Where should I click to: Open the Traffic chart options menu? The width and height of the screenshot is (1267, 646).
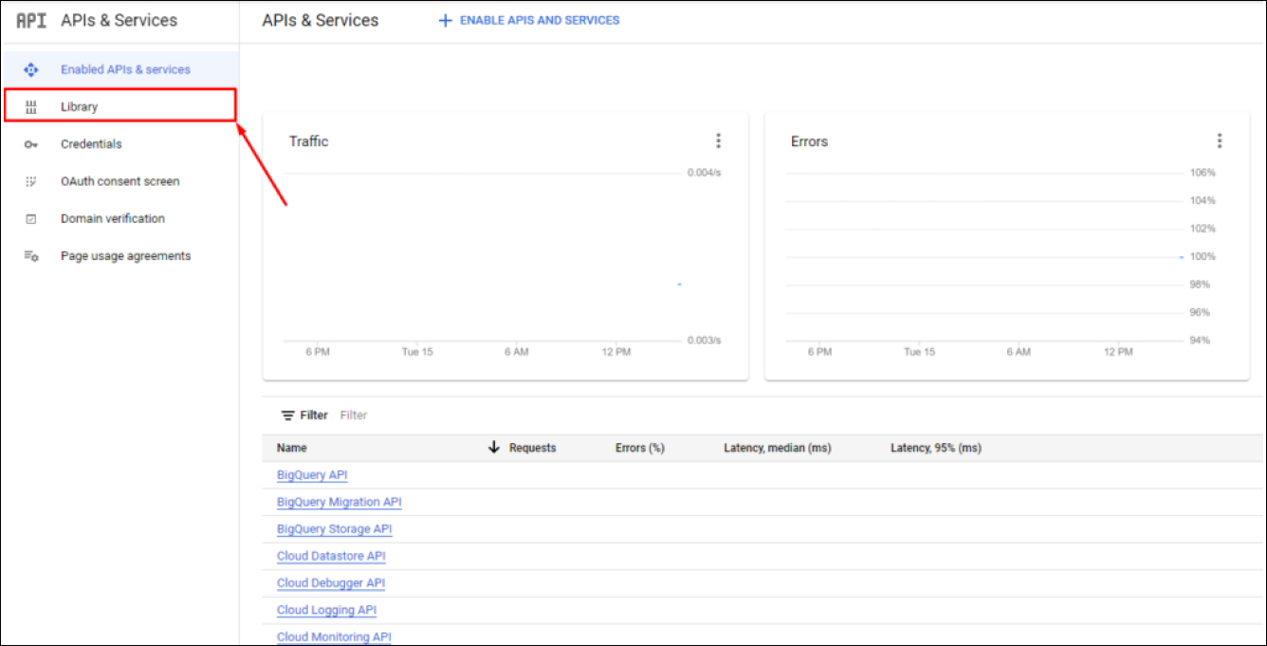718,141
